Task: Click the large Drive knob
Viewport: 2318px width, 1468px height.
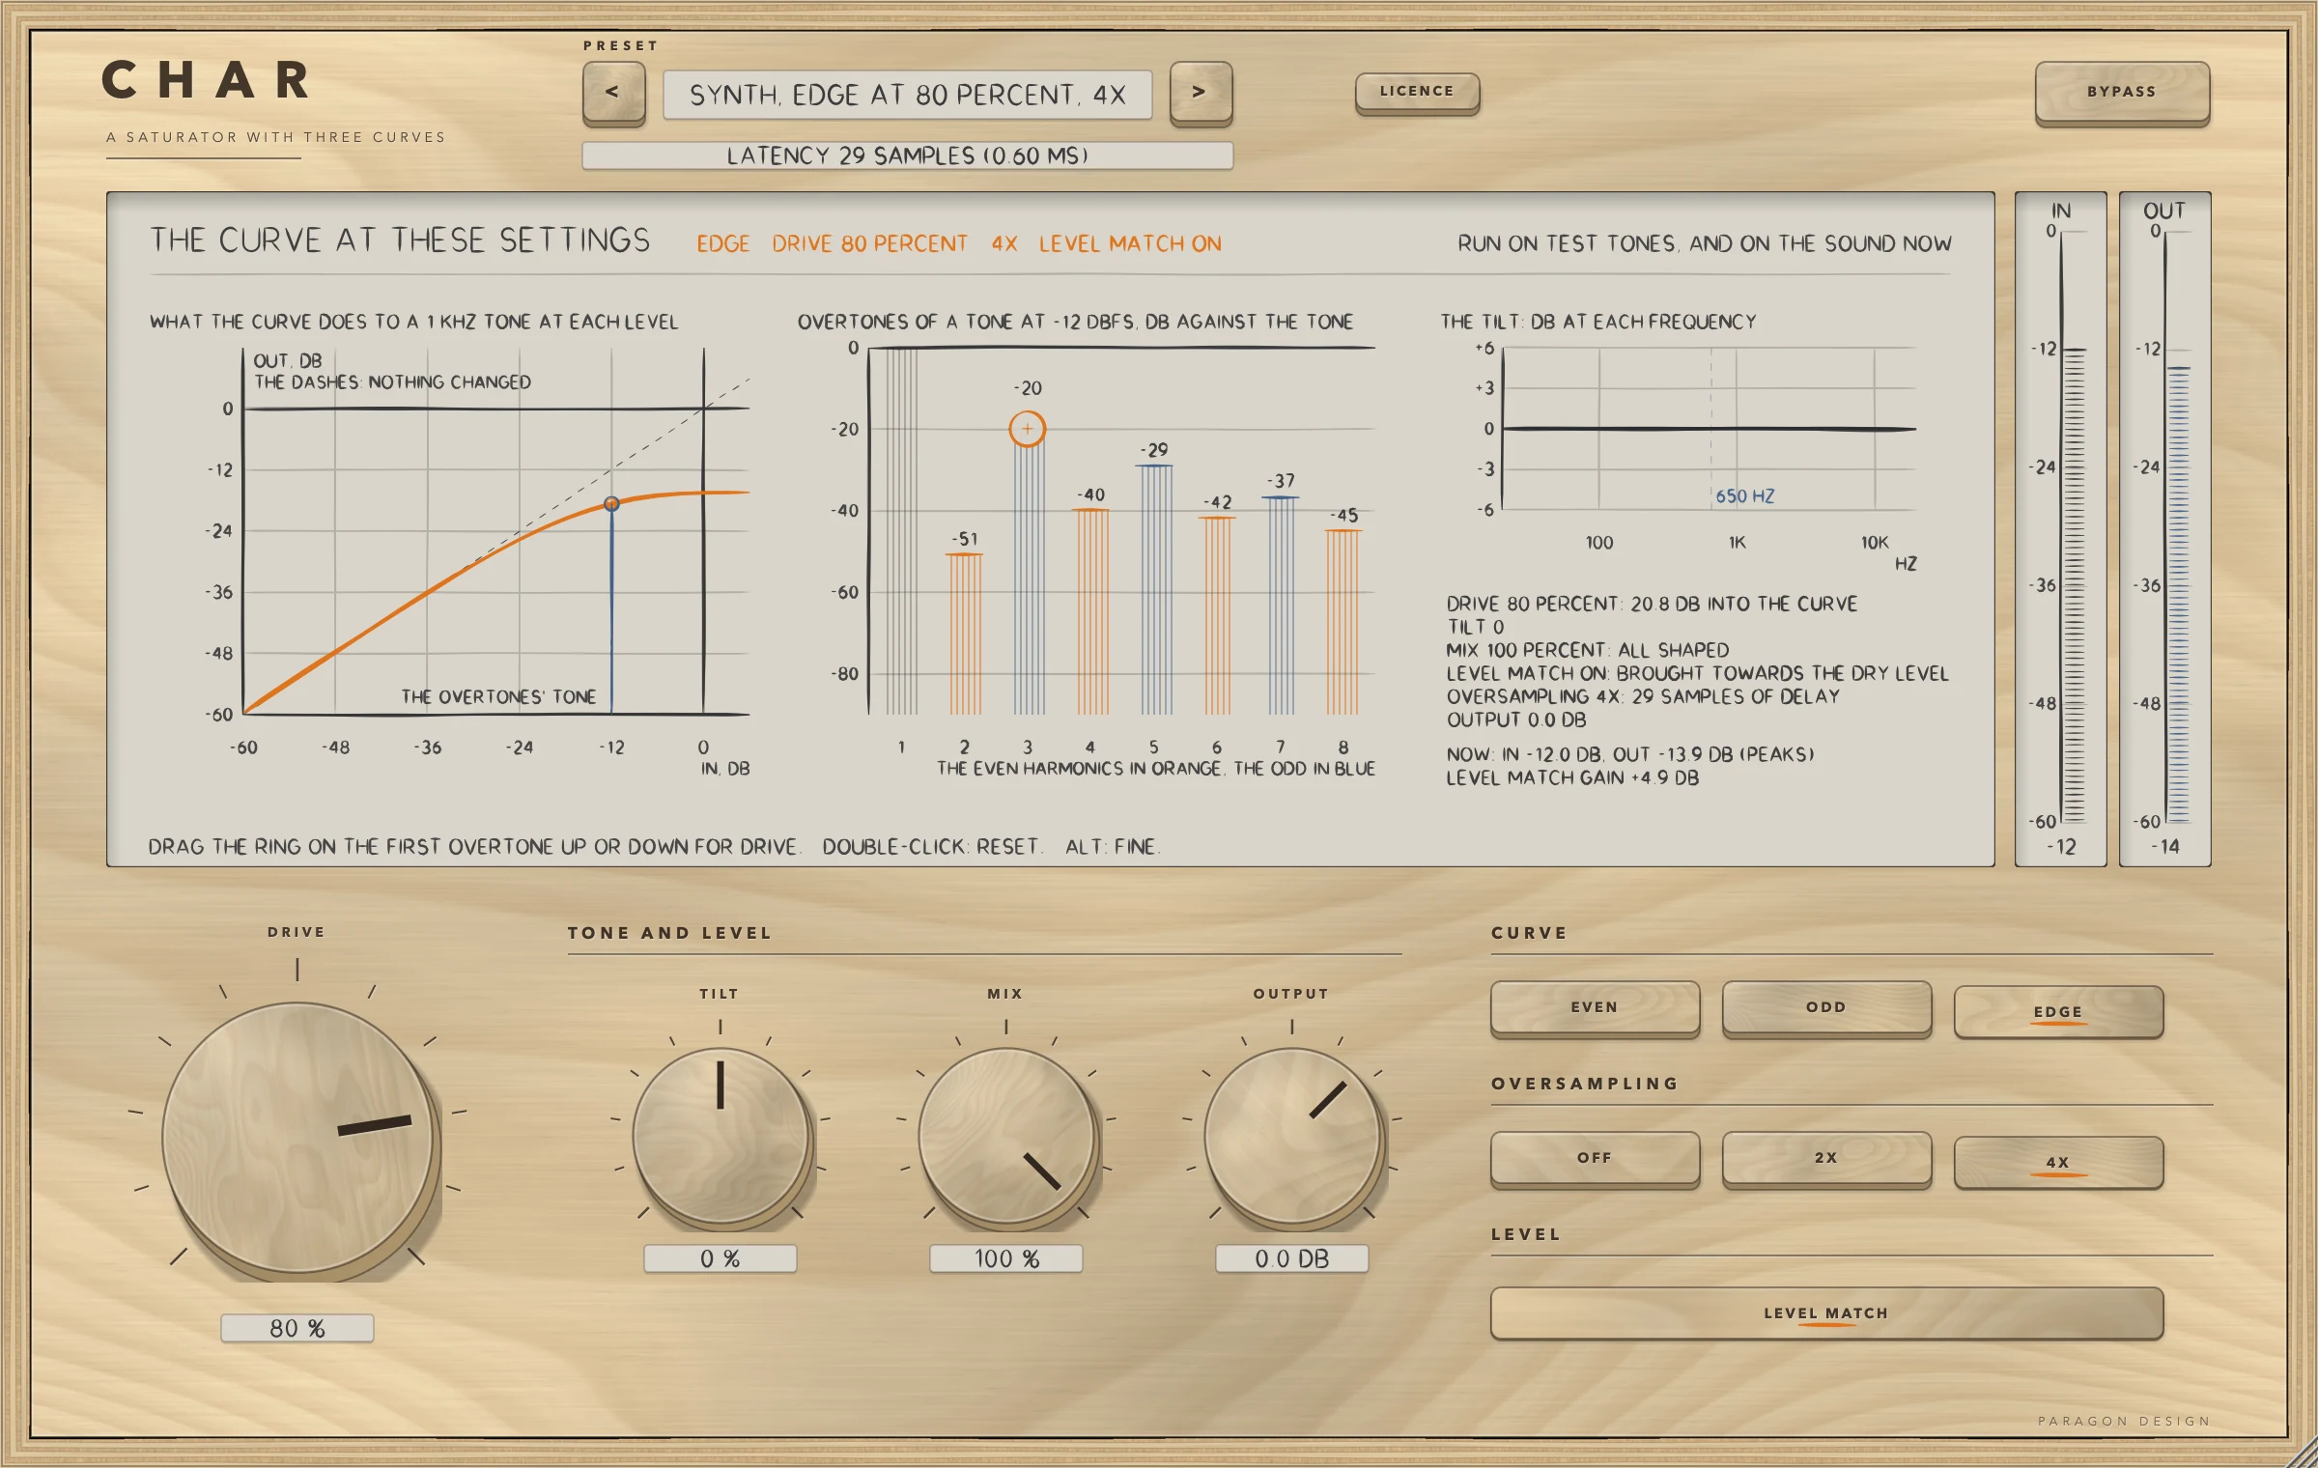Action: (x=298, y=1140)
